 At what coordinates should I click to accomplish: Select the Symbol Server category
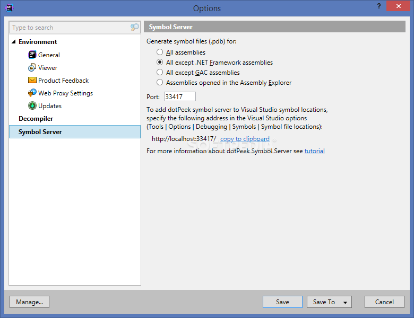pos(75,131)
